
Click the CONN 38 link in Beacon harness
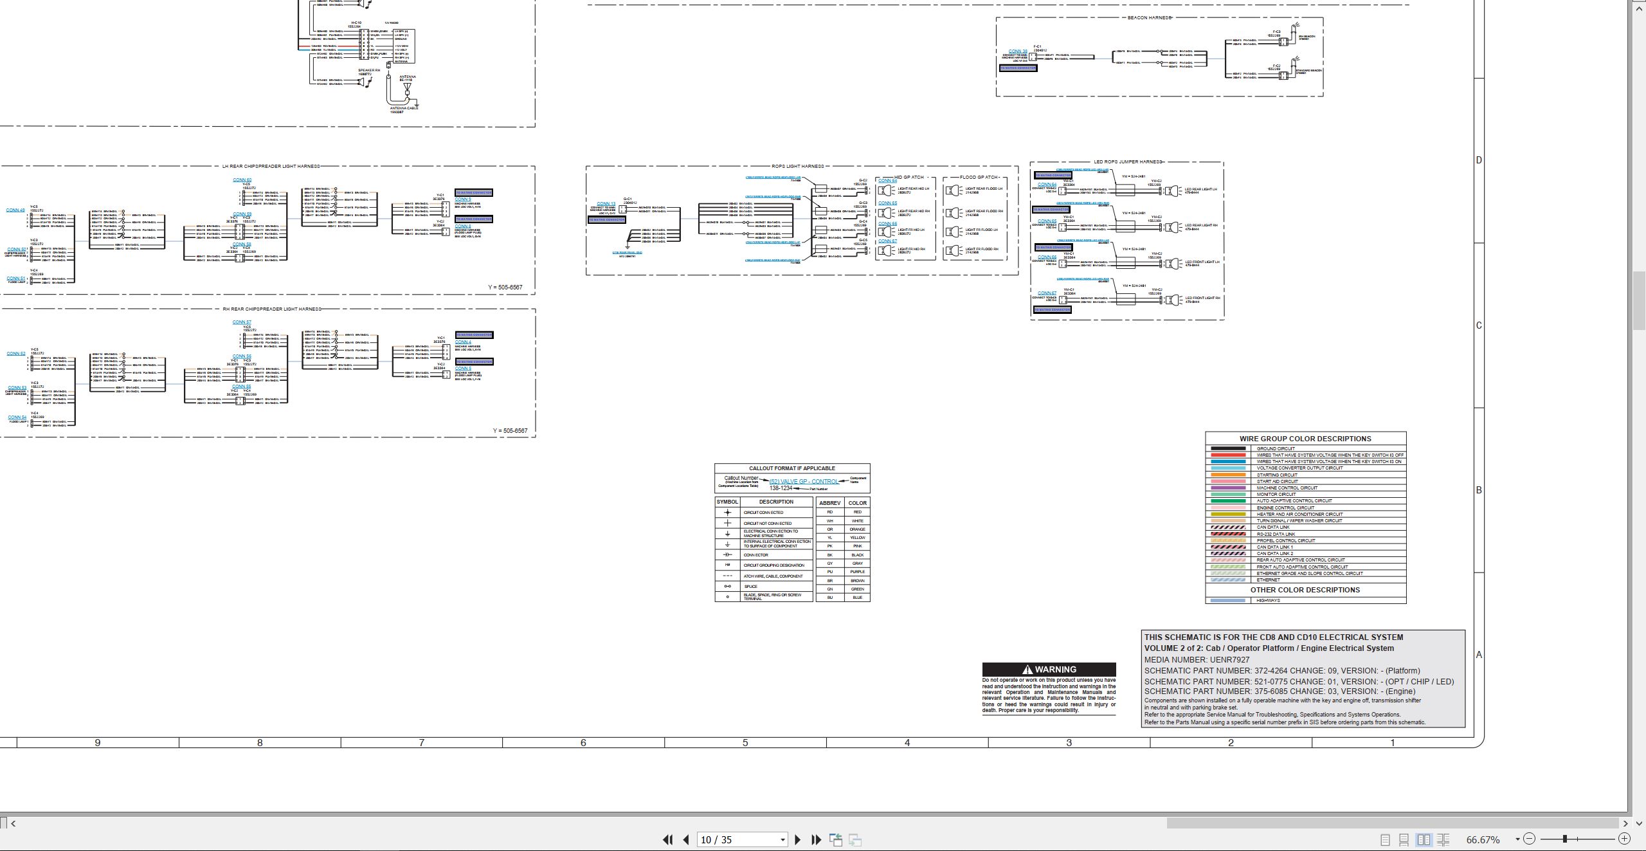(x=1018, y=51)
